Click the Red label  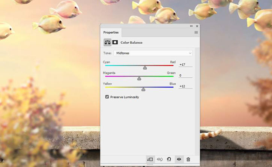173,62
